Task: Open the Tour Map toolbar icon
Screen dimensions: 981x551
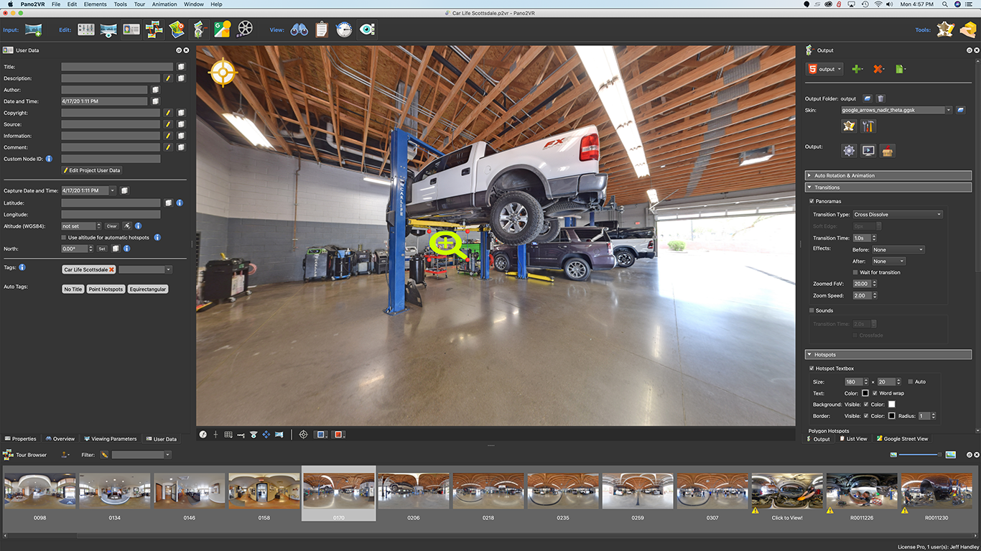Action: click(x=177, y=29)
